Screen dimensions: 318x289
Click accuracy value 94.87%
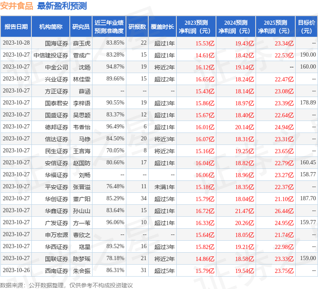(x=115, y=67)
